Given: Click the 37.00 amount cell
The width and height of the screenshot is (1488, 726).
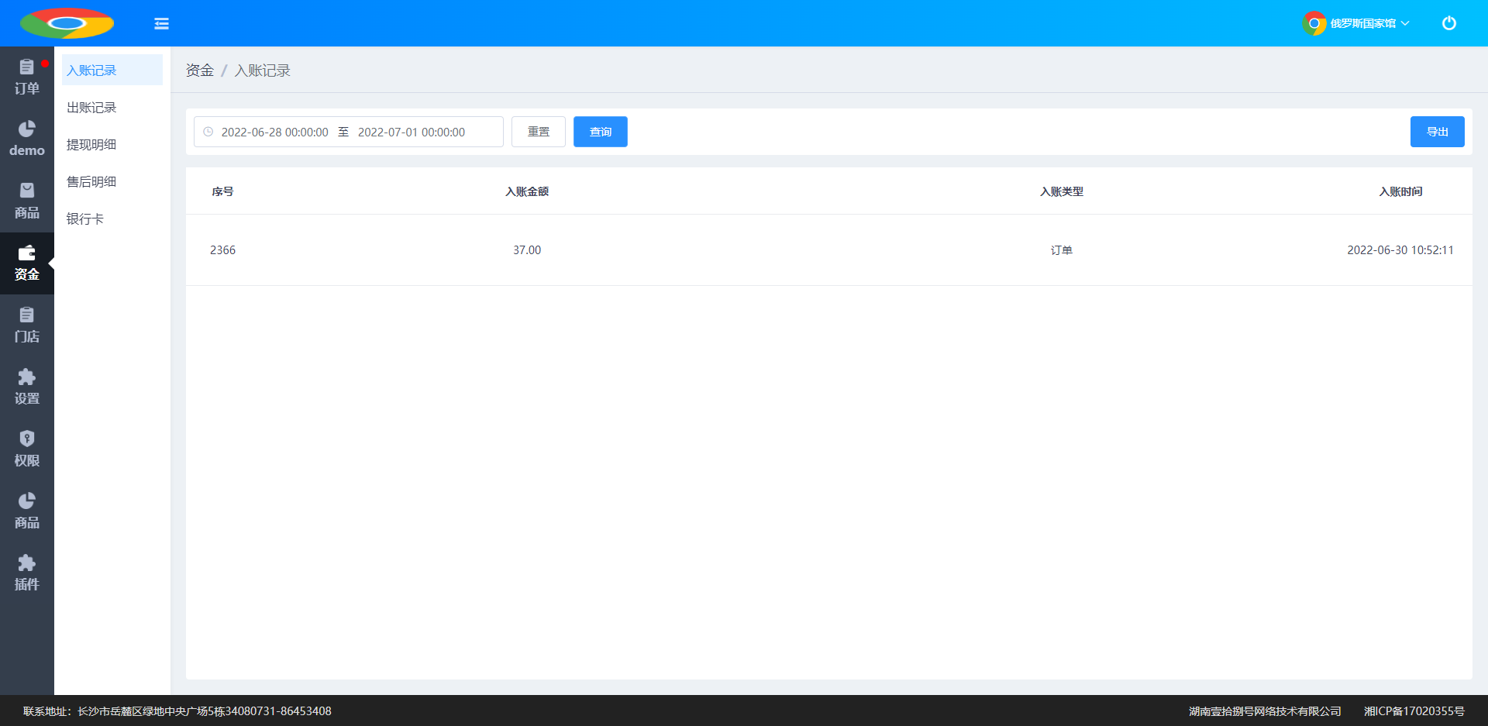Looking at the screenshot, I should point(527,250).
